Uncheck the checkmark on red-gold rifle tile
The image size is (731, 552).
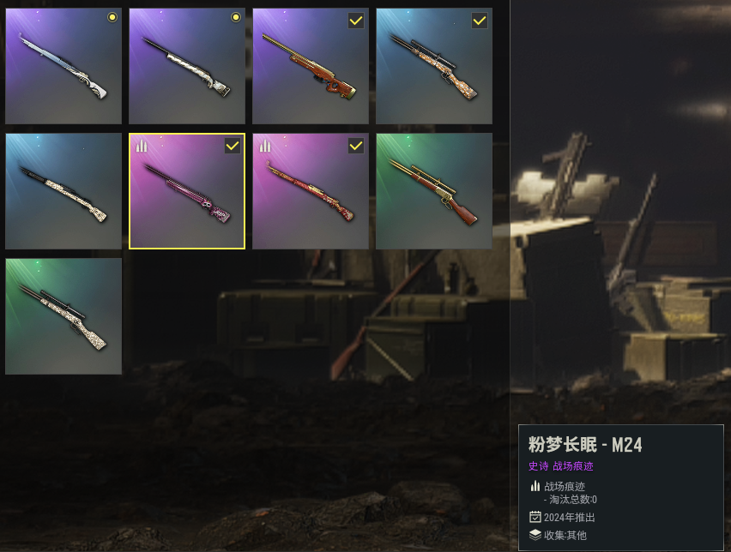coord(356,146)
